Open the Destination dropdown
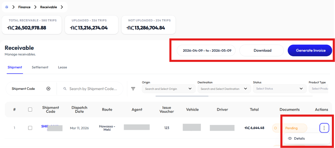The height and width of the screenshot is (148, 335). point(224,88)
